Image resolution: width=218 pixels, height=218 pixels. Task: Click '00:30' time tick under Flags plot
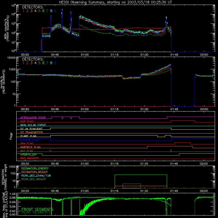point(25,164)
